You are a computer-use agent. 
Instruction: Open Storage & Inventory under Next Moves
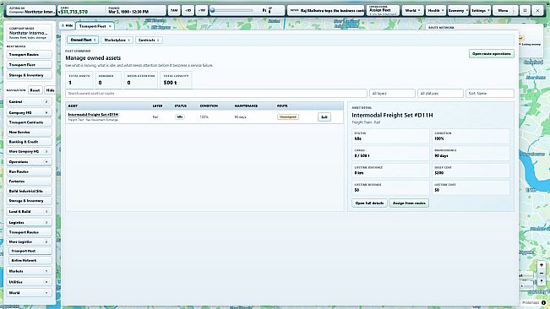(29, 75)
